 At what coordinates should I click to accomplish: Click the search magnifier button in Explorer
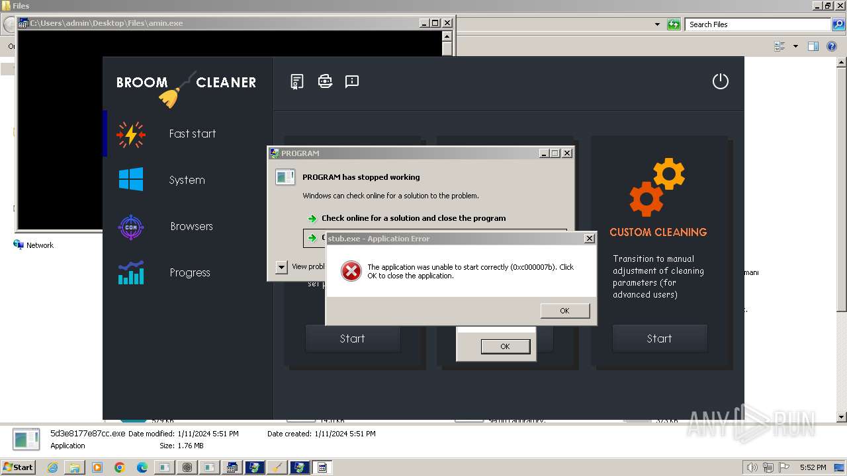point(838,24)
